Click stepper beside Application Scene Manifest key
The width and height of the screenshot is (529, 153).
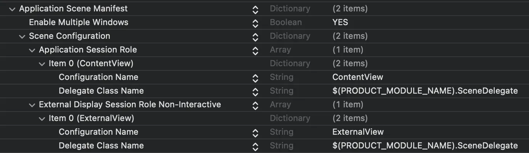point(255,9)
